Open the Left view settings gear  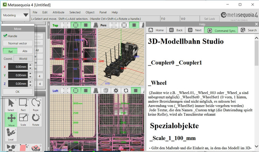(116, 90)
